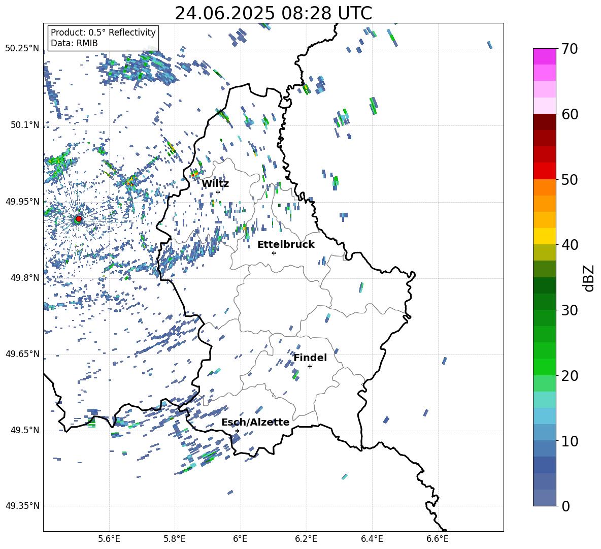This screenshot has height=549, width=601.
Task: Click the 0 value on colorbar
Action: click(565, 506)
